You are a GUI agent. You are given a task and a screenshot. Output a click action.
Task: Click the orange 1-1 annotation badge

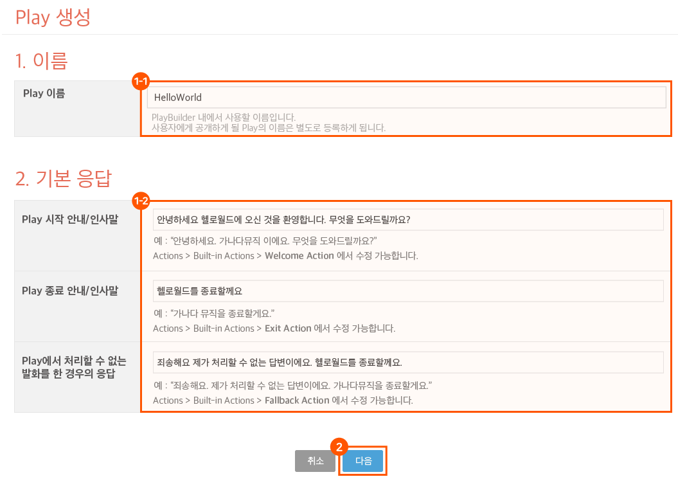(x=141, y=81)
